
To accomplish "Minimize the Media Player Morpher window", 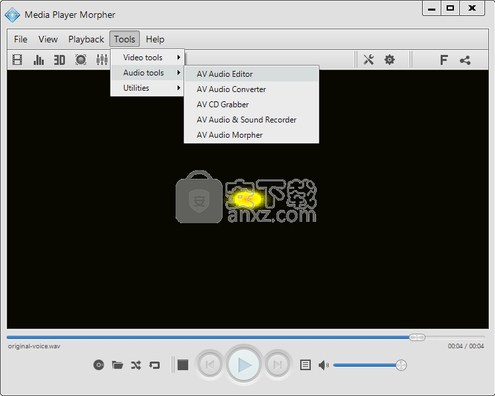I will click(x=431, y=8).
